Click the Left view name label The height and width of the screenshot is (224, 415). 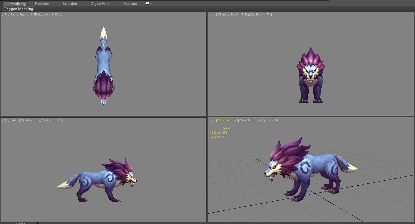[x=14, y=120]
